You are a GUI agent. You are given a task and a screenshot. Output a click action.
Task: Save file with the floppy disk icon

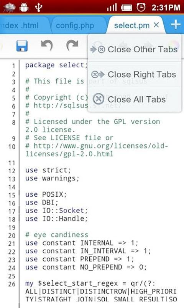(22, 46)
